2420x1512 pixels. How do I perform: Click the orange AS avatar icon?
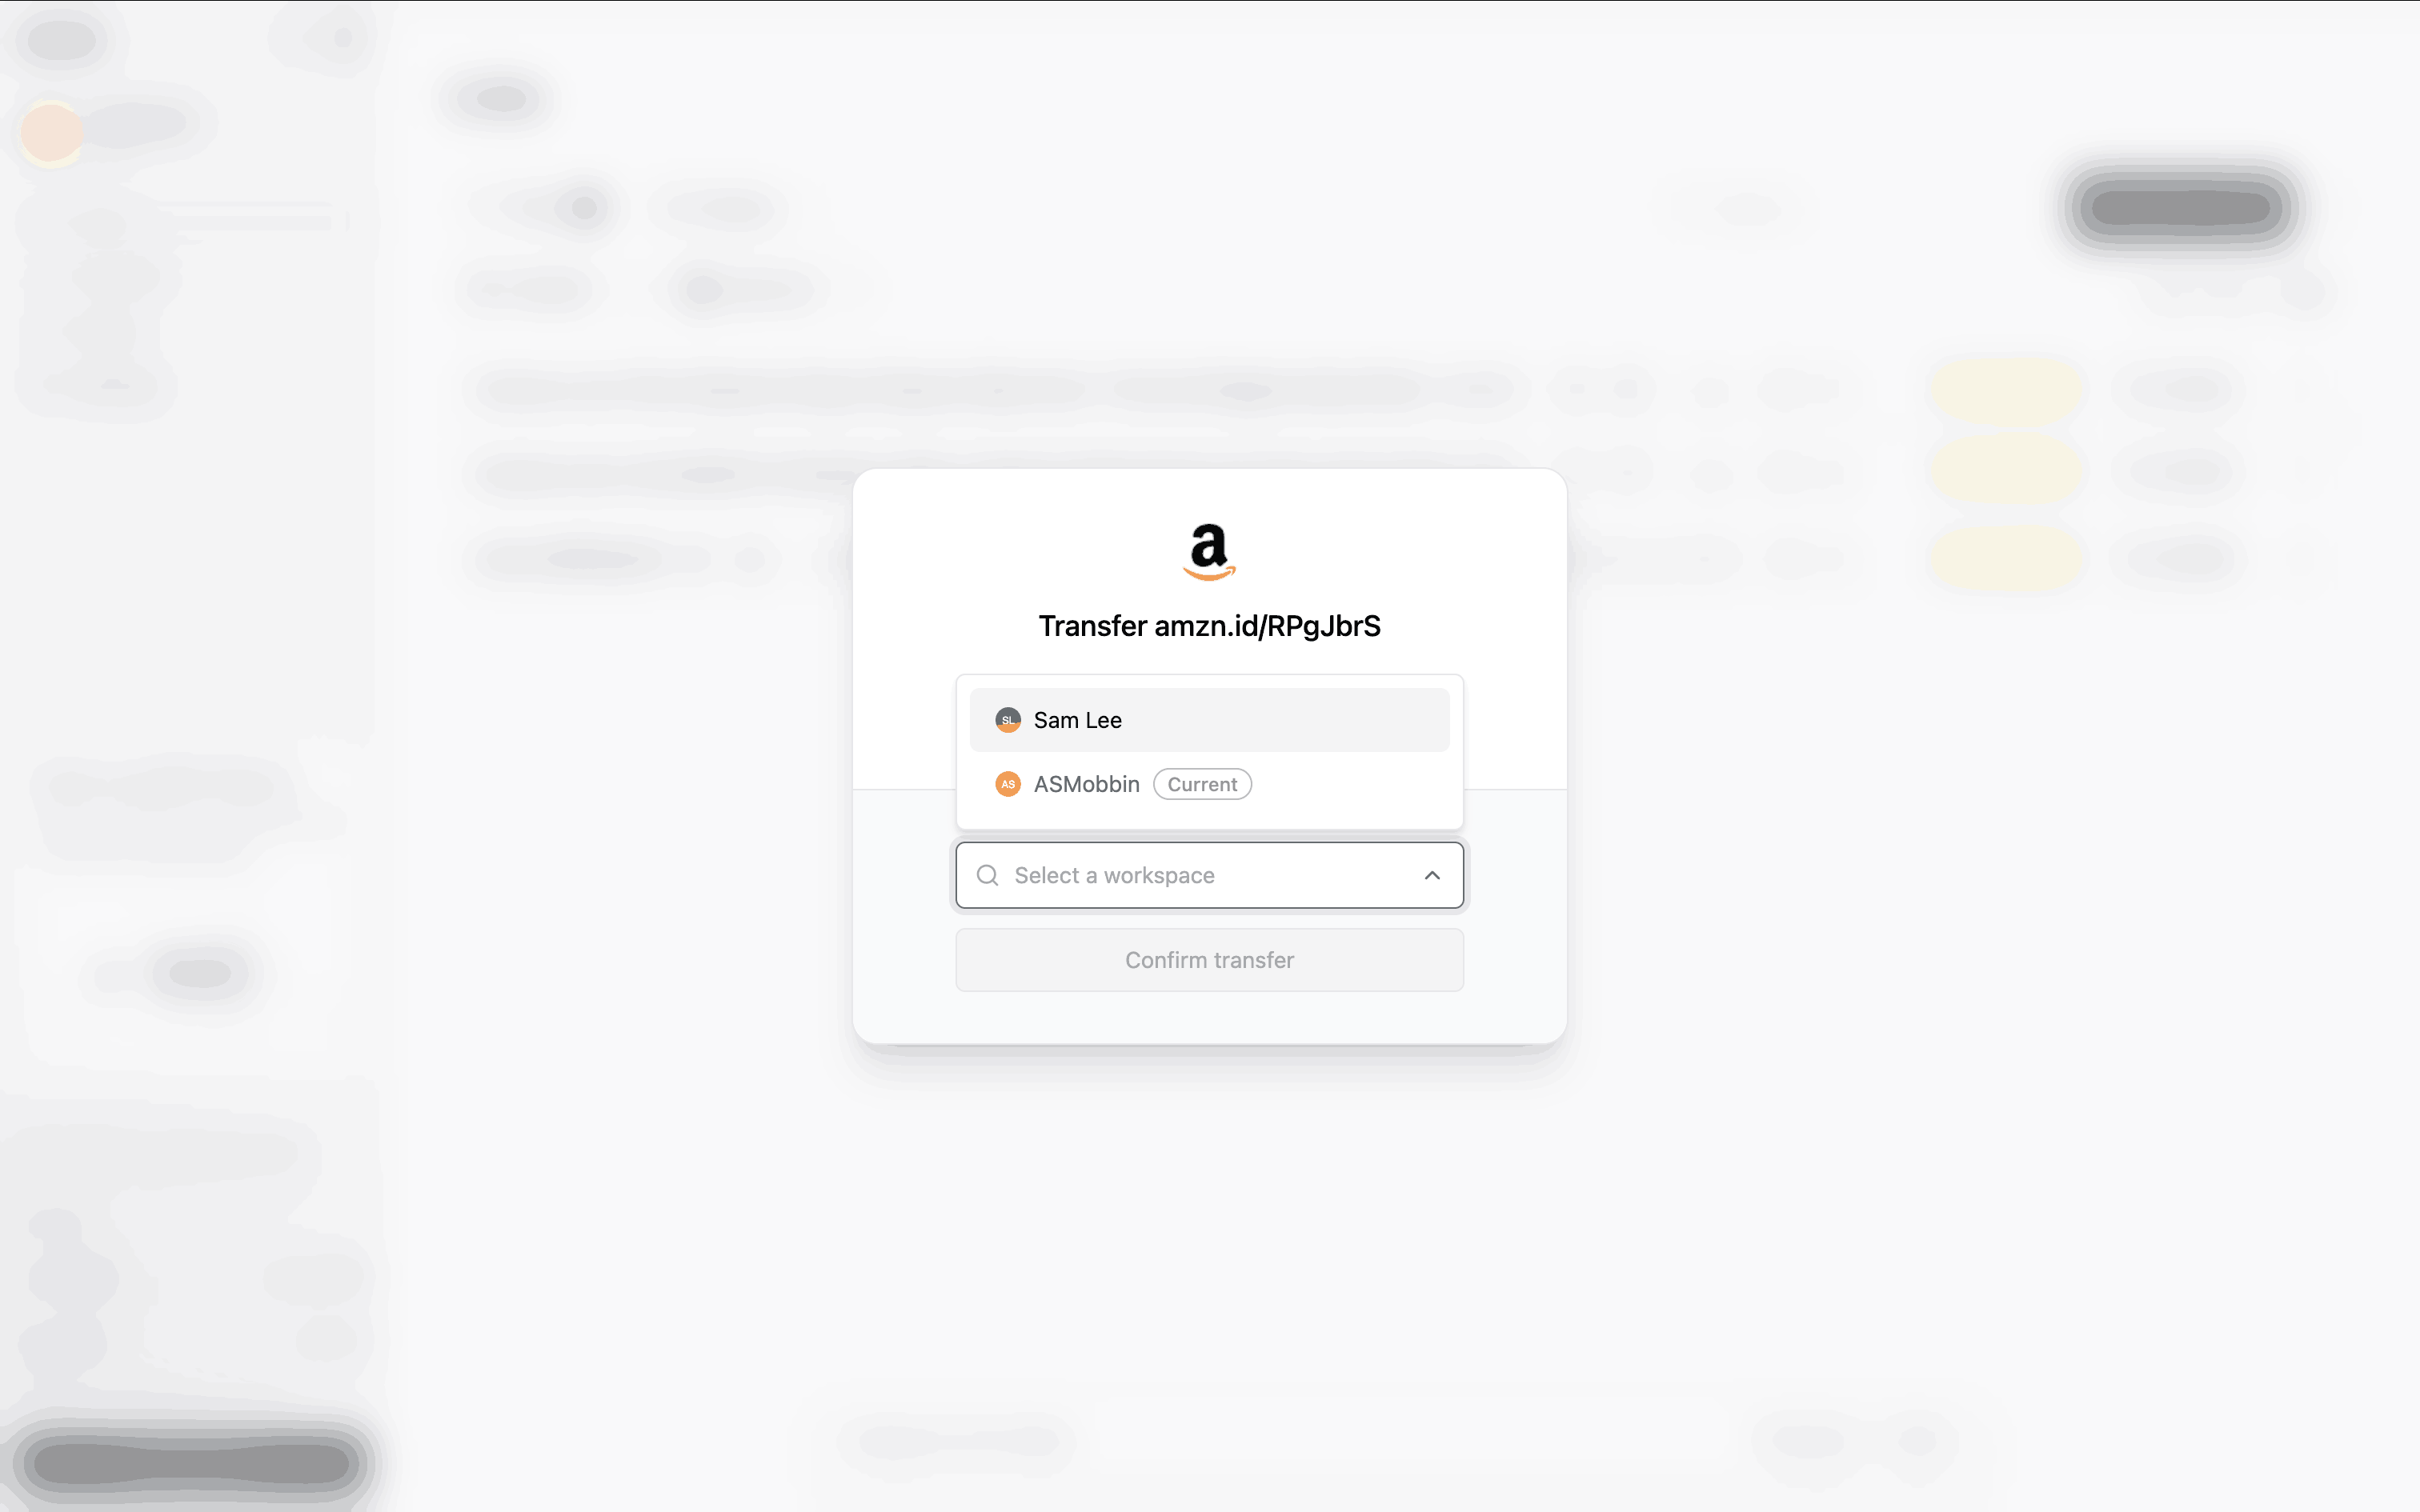(x=1007, y=784)
